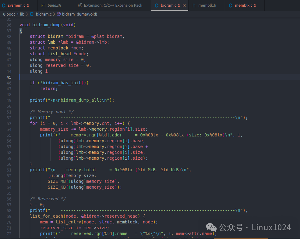This screenshot has width=300, height=239.
Task: Open the bidram_dump(void) symbol breadcrumb dropdown
Action: point(79,14)
